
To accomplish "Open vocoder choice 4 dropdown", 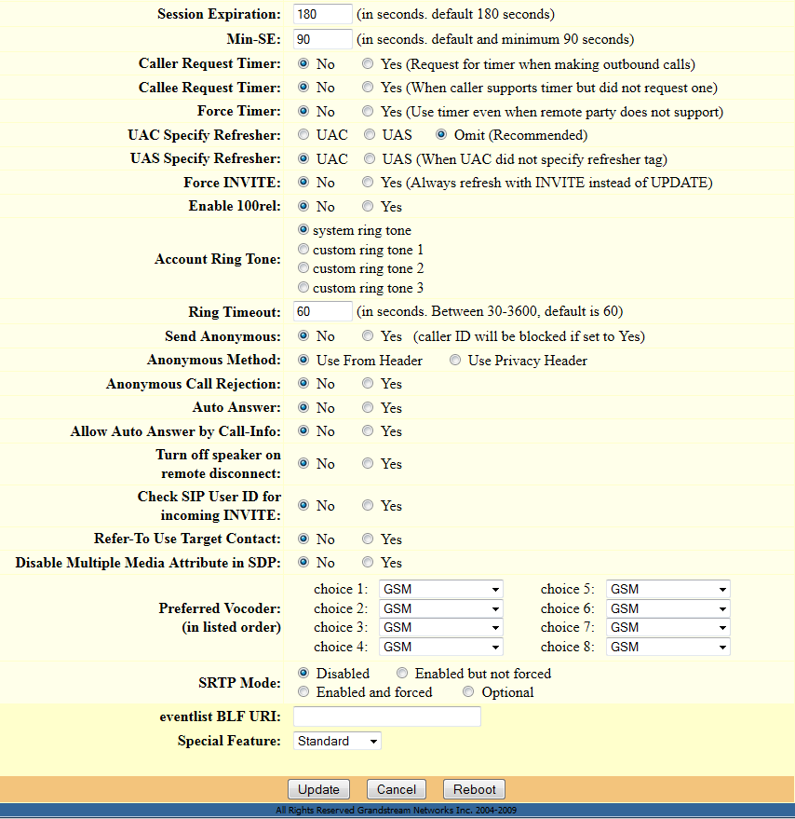I will (441, 647).
